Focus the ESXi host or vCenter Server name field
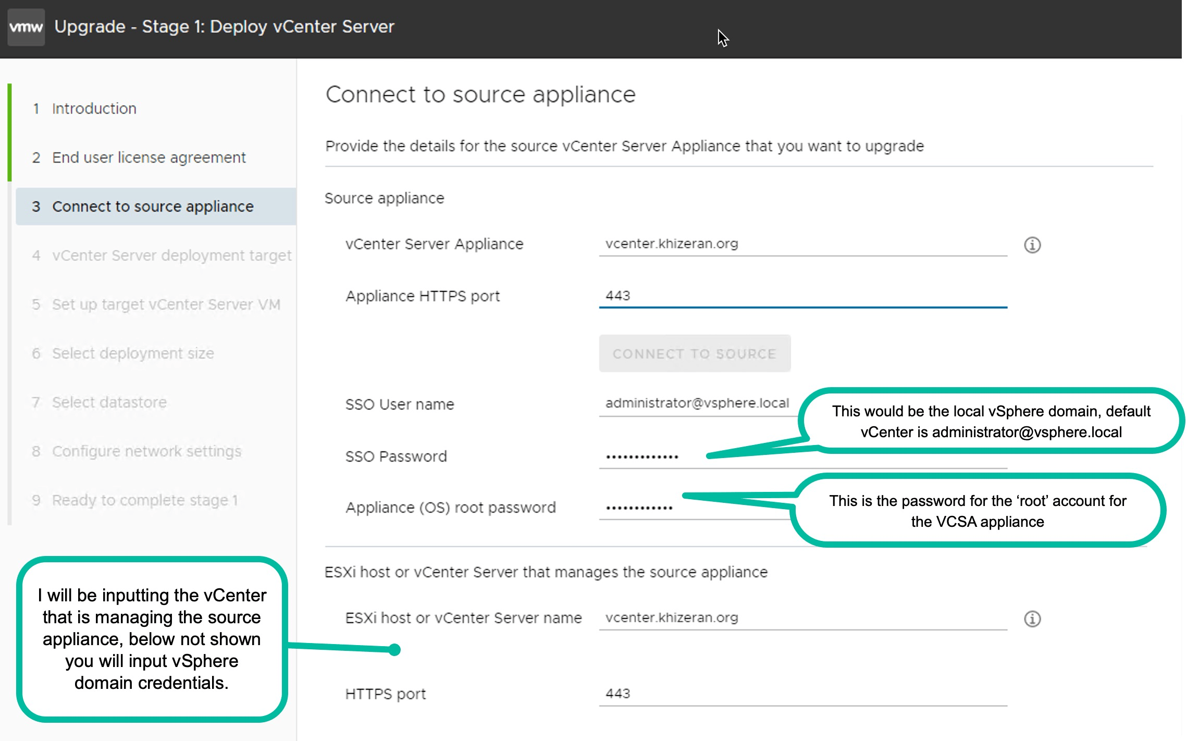 pyautogui.click(x=802, y=618)
